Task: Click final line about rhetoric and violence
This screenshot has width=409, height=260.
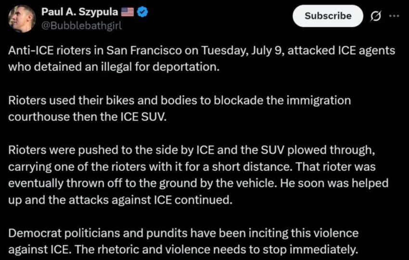Action: click(183, 249)
